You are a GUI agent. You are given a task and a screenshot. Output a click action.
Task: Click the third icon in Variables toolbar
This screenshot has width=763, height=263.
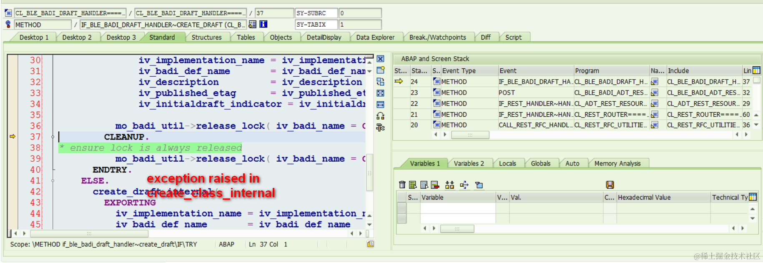[424, 185]
